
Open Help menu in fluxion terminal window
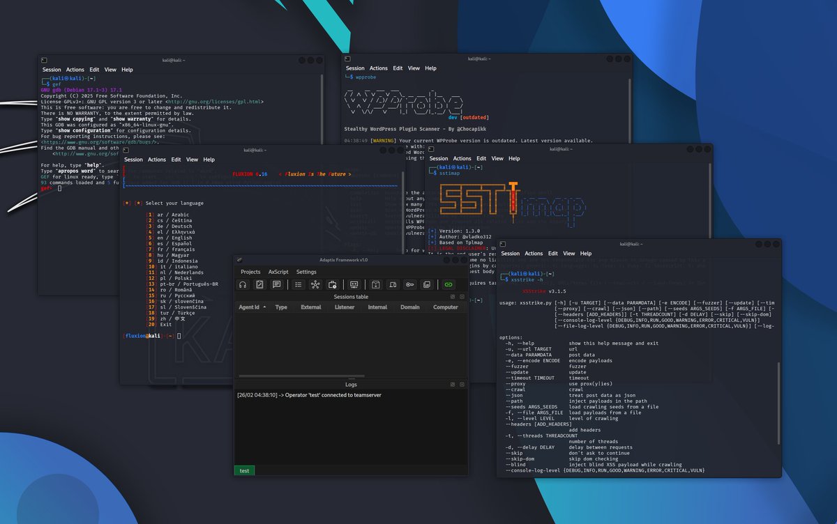click(209, 160)
